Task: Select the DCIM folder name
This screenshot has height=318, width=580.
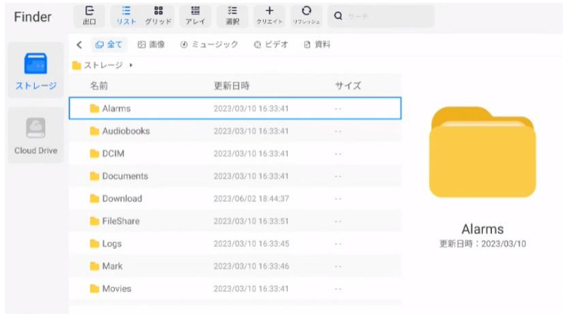Action: (x=113, y=154)
